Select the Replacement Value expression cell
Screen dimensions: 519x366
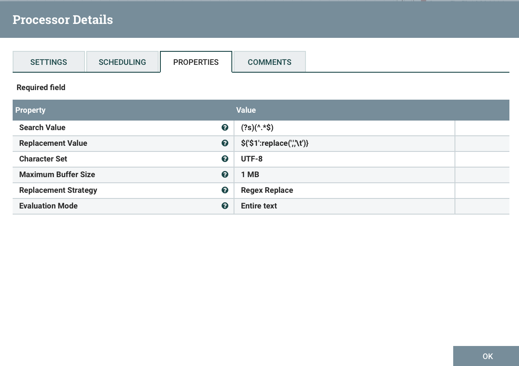point(344,143)
